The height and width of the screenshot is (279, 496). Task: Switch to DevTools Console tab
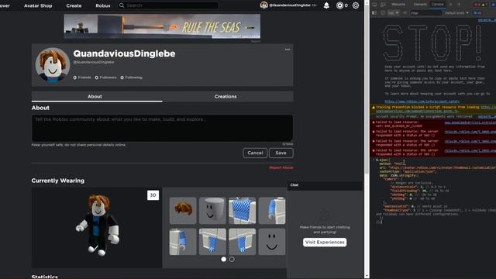click(x=437, y=4)
